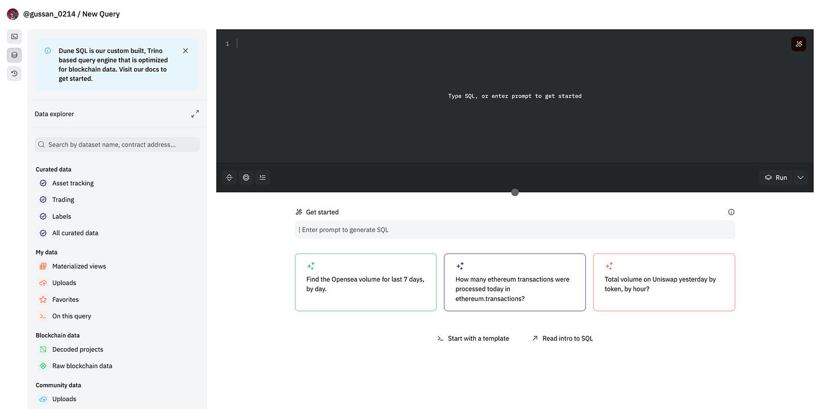Select the Uniswap volume by token prompt
The height and width of the screenshot is (409, 820).
[x=664, y=282]
